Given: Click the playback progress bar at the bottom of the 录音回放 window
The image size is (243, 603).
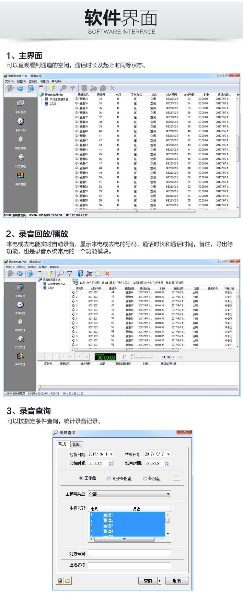Looking at the screenshot, I should (x=138, y=390).
